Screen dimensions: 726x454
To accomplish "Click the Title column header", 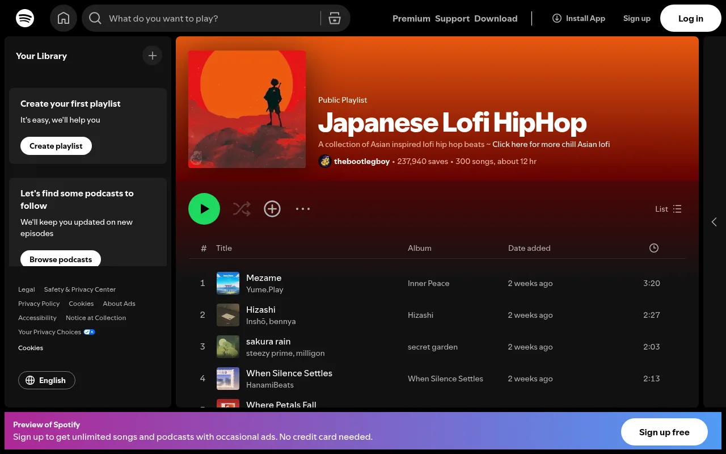I will [224, 248].
